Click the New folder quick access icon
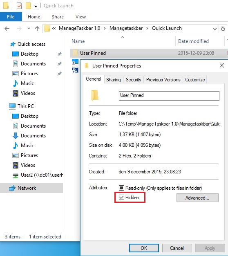 (x=28, y=6)
